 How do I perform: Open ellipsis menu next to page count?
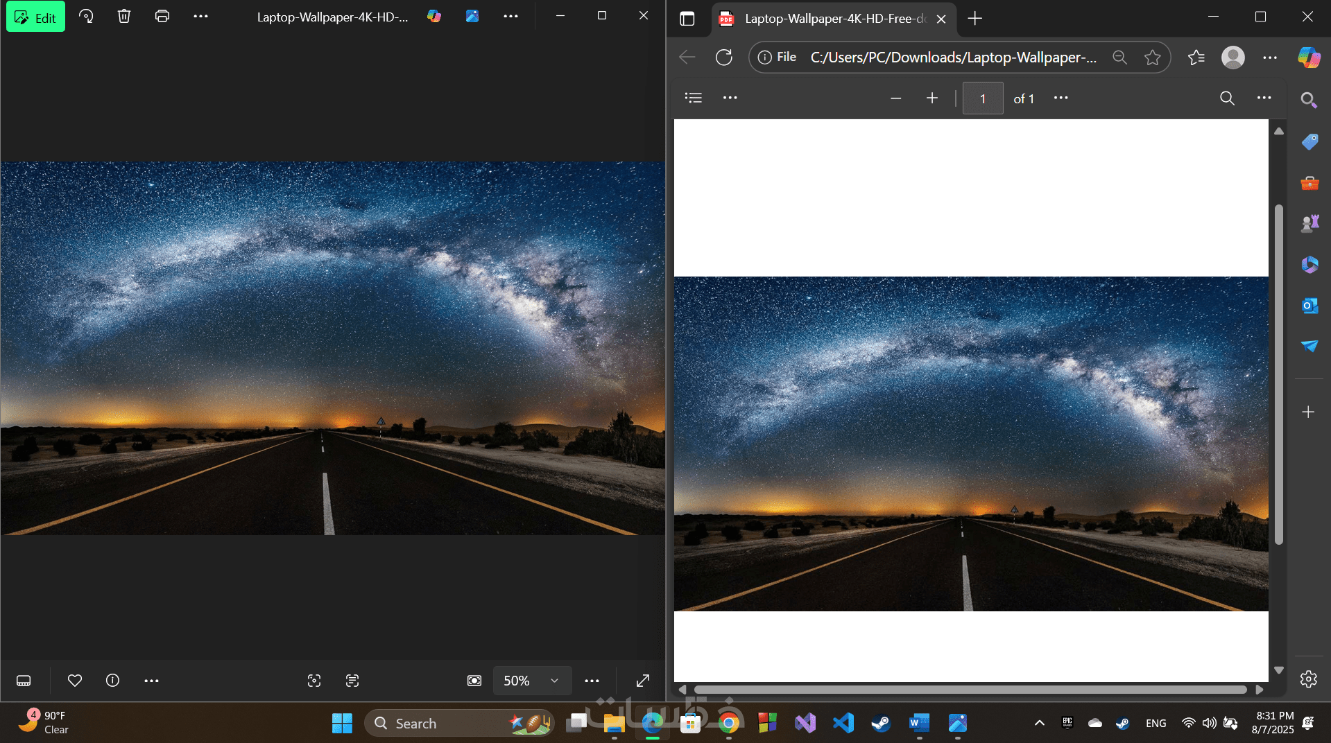1061,98
